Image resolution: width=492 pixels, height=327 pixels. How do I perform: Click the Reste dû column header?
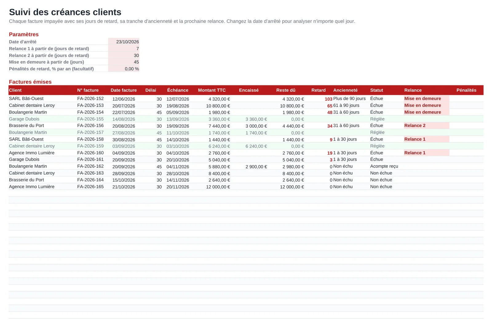click(286, 90)
